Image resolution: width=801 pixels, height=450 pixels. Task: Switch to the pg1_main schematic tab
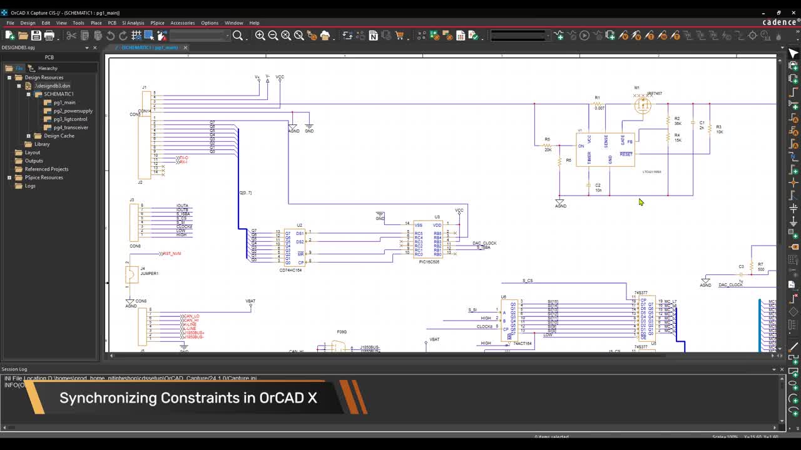click(x=149, y=47)
